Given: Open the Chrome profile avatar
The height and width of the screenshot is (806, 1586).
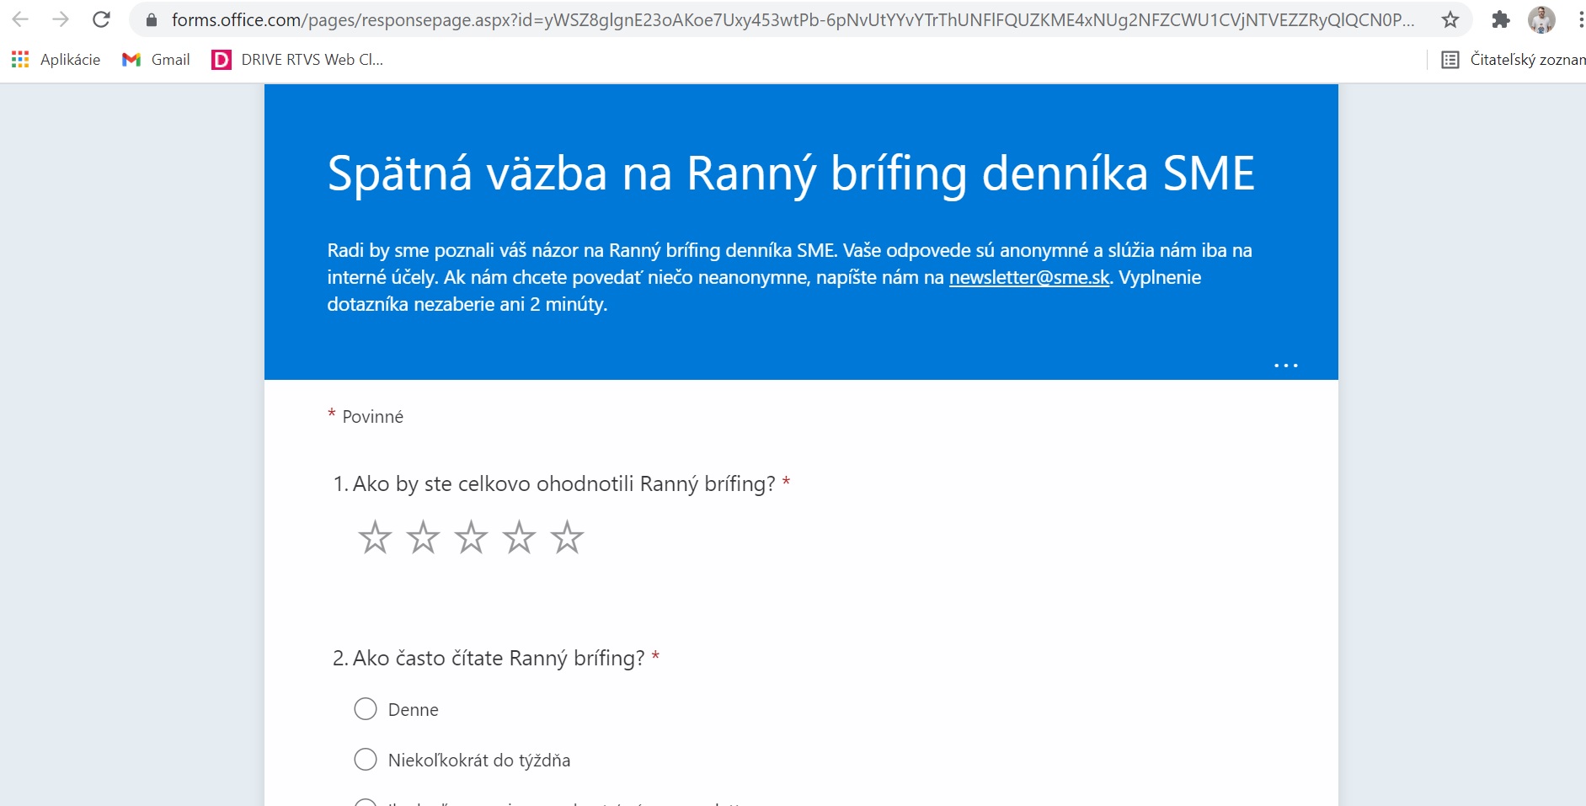Looking at the screenshot, I should pyautogui.click(x=1541, y=19).
